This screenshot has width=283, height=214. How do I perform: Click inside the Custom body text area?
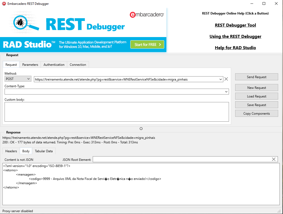pos(117,112)
